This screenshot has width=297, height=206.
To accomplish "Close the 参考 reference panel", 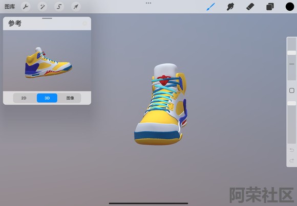I will 84,24.
